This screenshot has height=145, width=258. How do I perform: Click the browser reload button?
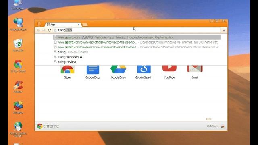click(49, 30)
